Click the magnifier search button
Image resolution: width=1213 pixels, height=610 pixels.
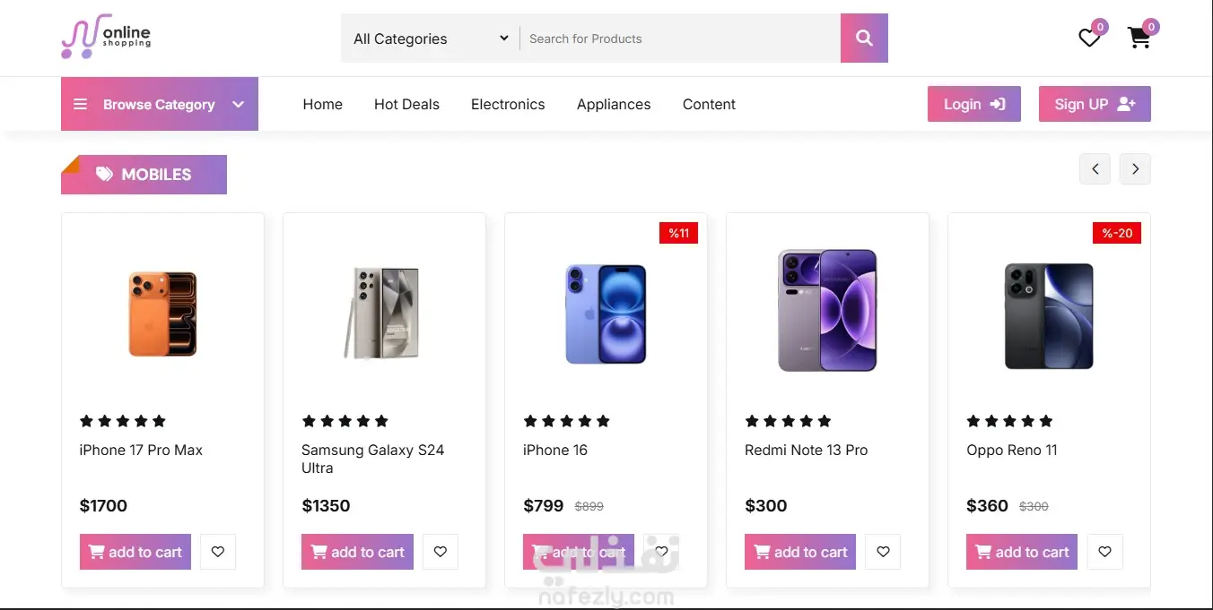click(x=864, y=39)
